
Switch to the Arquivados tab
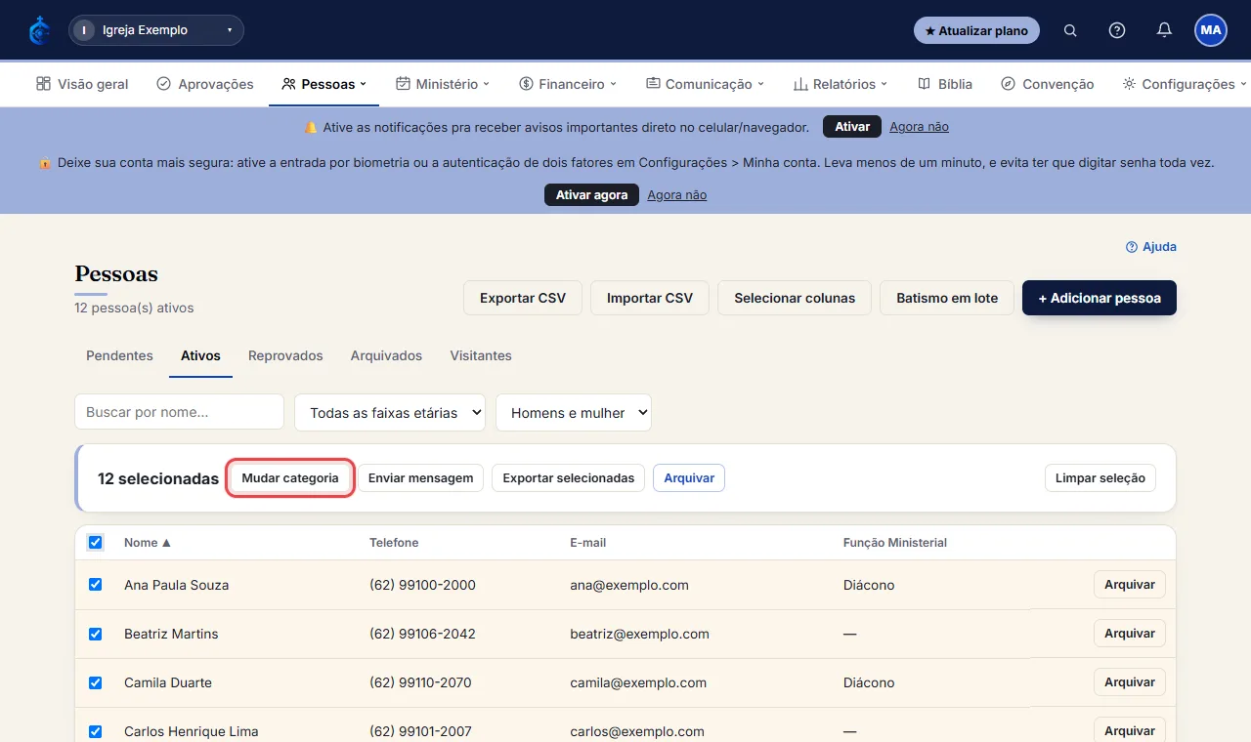click(386, 355)
